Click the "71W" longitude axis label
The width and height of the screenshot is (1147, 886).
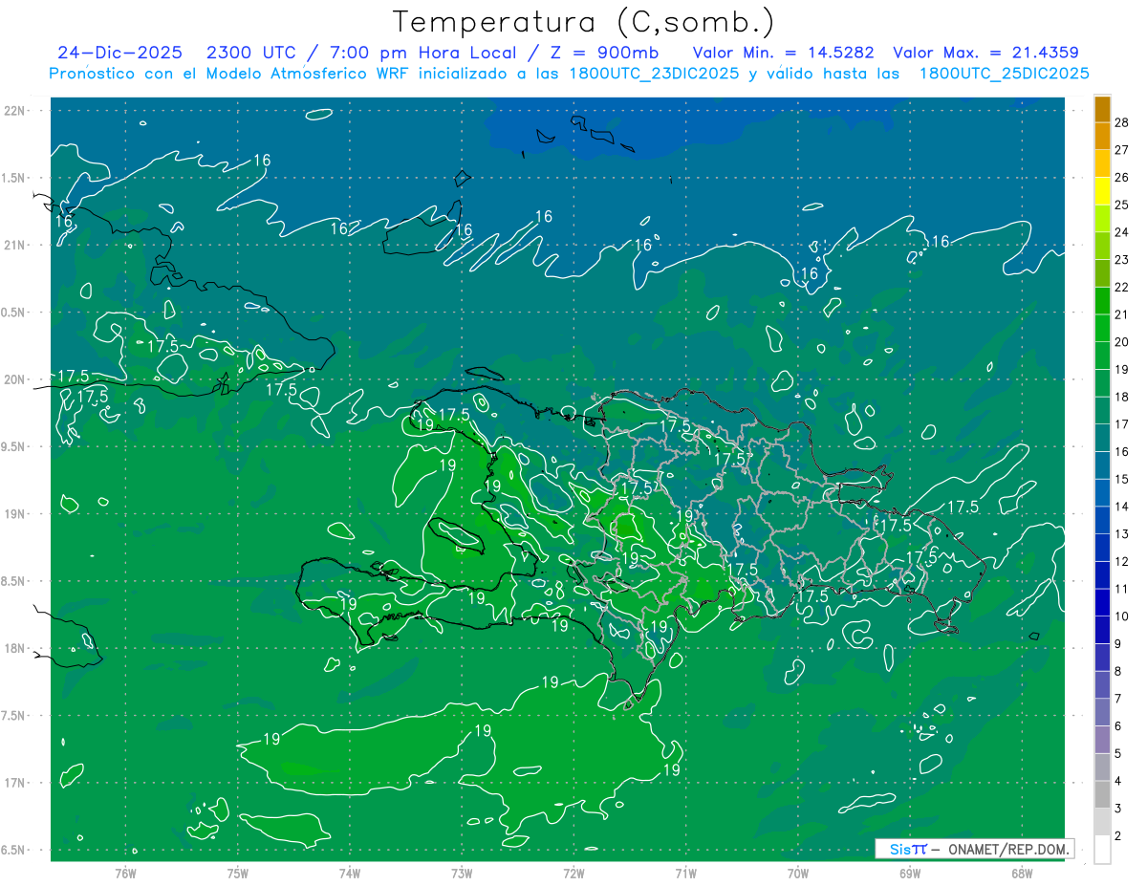point(685,873)
